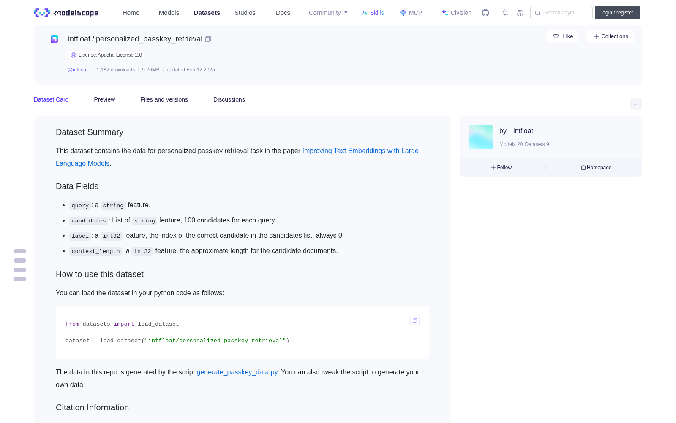Click the login / register button
676x423 pixels.
tap(617, 13)
